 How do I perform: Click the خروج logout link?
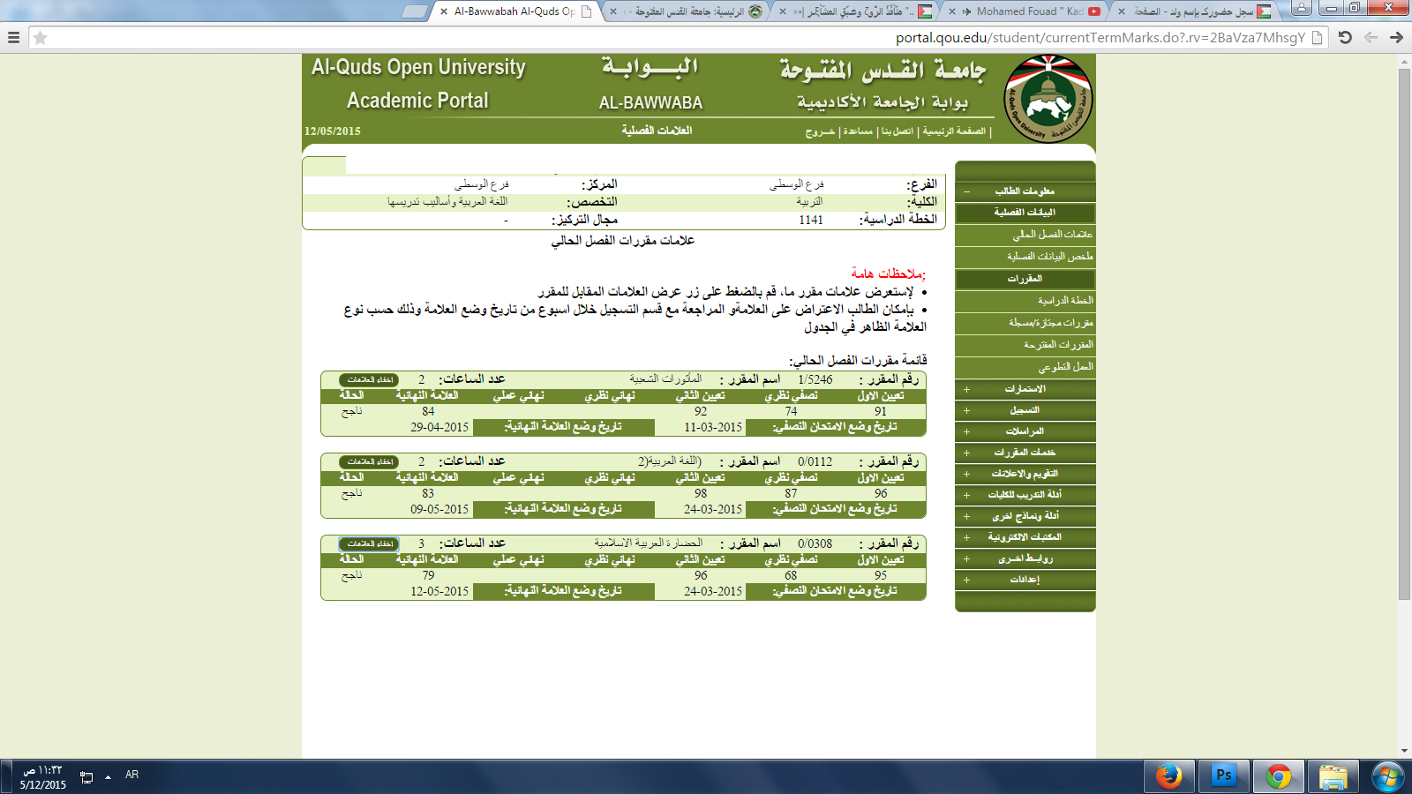click(x=820, y=131)
